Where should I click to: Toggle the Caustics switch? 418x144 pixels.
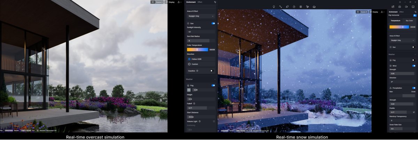point(211,71)
